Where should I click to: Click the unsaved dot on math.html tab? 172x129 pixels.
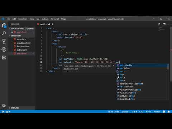coord(52,24)
